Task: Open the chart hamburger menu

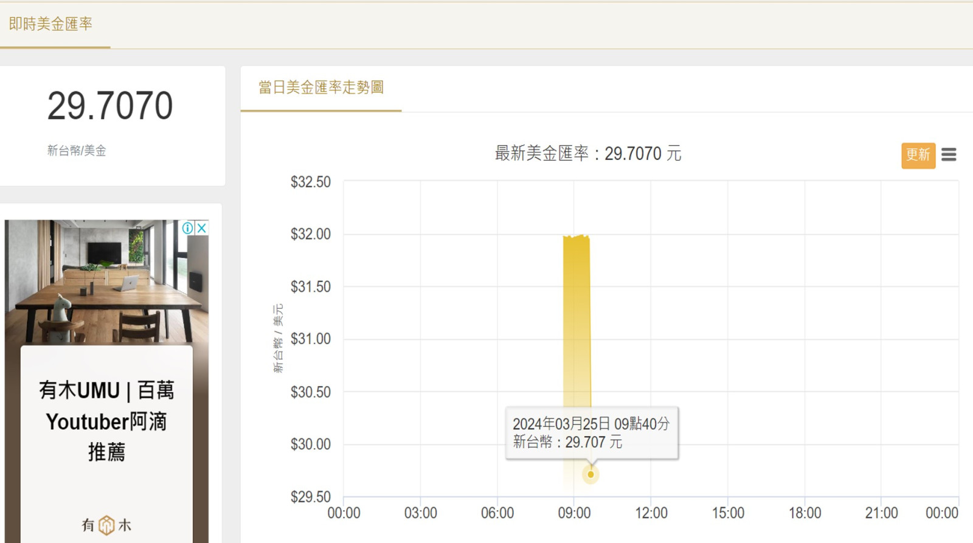Action: click(x=949, y=154)
